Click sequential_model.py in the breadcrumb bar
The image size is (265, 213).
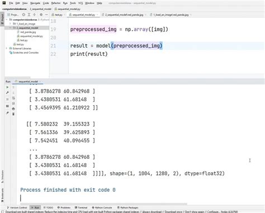pos(68,9)
